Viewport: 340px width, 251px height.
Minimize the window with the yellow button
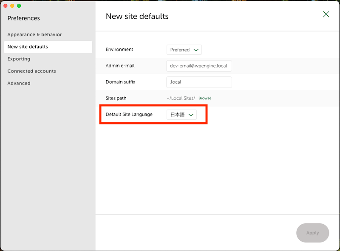[x=12, y=6]
